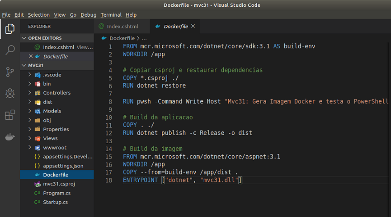This screenshot has height=217, width=391.
Task: Expand the Controllers folder chevron
Action: pyautogui.click(x=30, y=93)
